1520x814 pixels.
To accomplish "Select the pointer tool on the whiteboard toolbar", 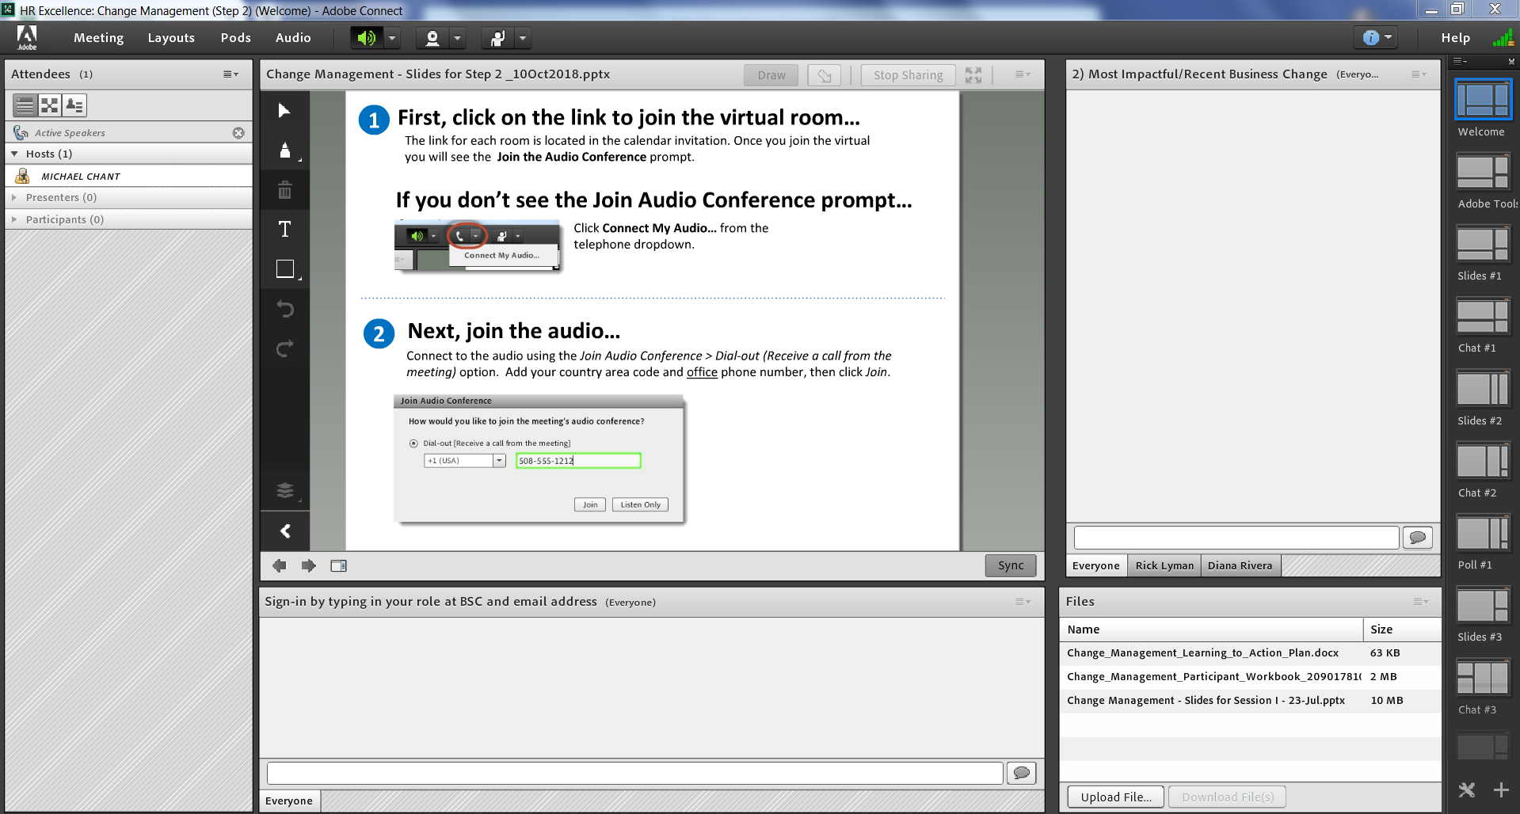I will coord(284,110).
